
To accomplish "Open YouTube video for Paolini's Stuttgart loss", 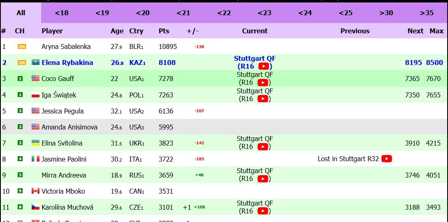I will click(x=386, y=159).
